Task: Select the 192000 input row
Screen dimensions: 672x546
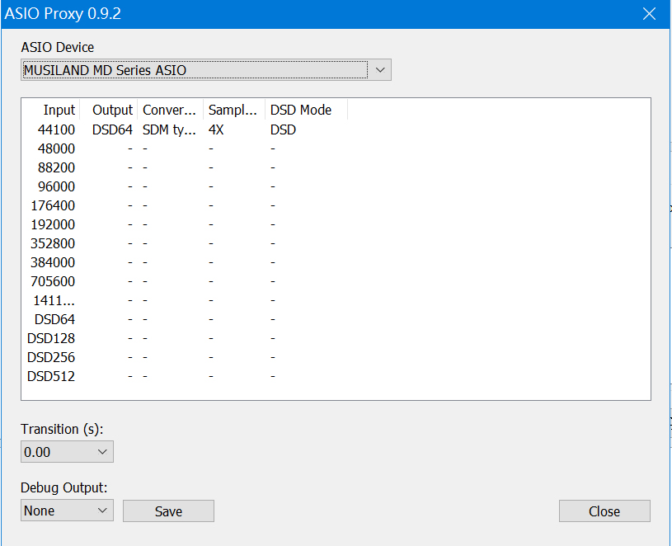Action: (53, 224)
